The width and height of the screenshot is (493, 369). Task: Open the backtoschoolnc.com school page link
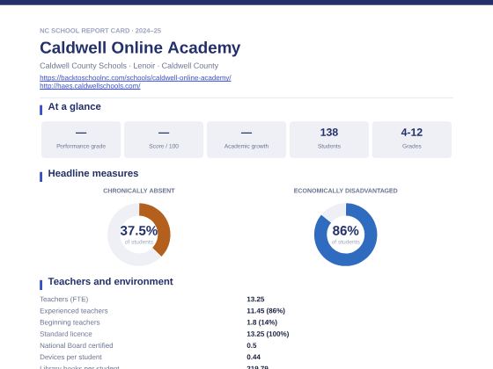click(136, 78)
